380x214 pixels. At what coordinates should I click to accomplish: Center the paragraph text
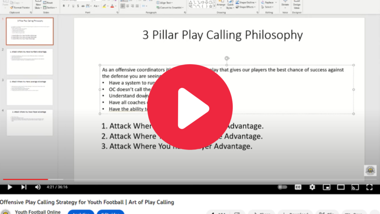128,6
